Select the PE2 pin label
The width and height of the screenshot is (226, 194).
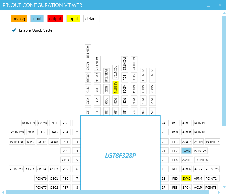175,151
